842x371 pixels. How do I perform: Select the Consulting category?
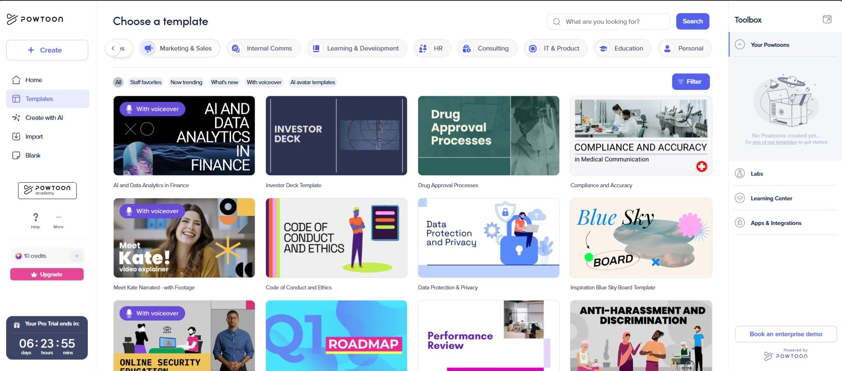point(487,49)
